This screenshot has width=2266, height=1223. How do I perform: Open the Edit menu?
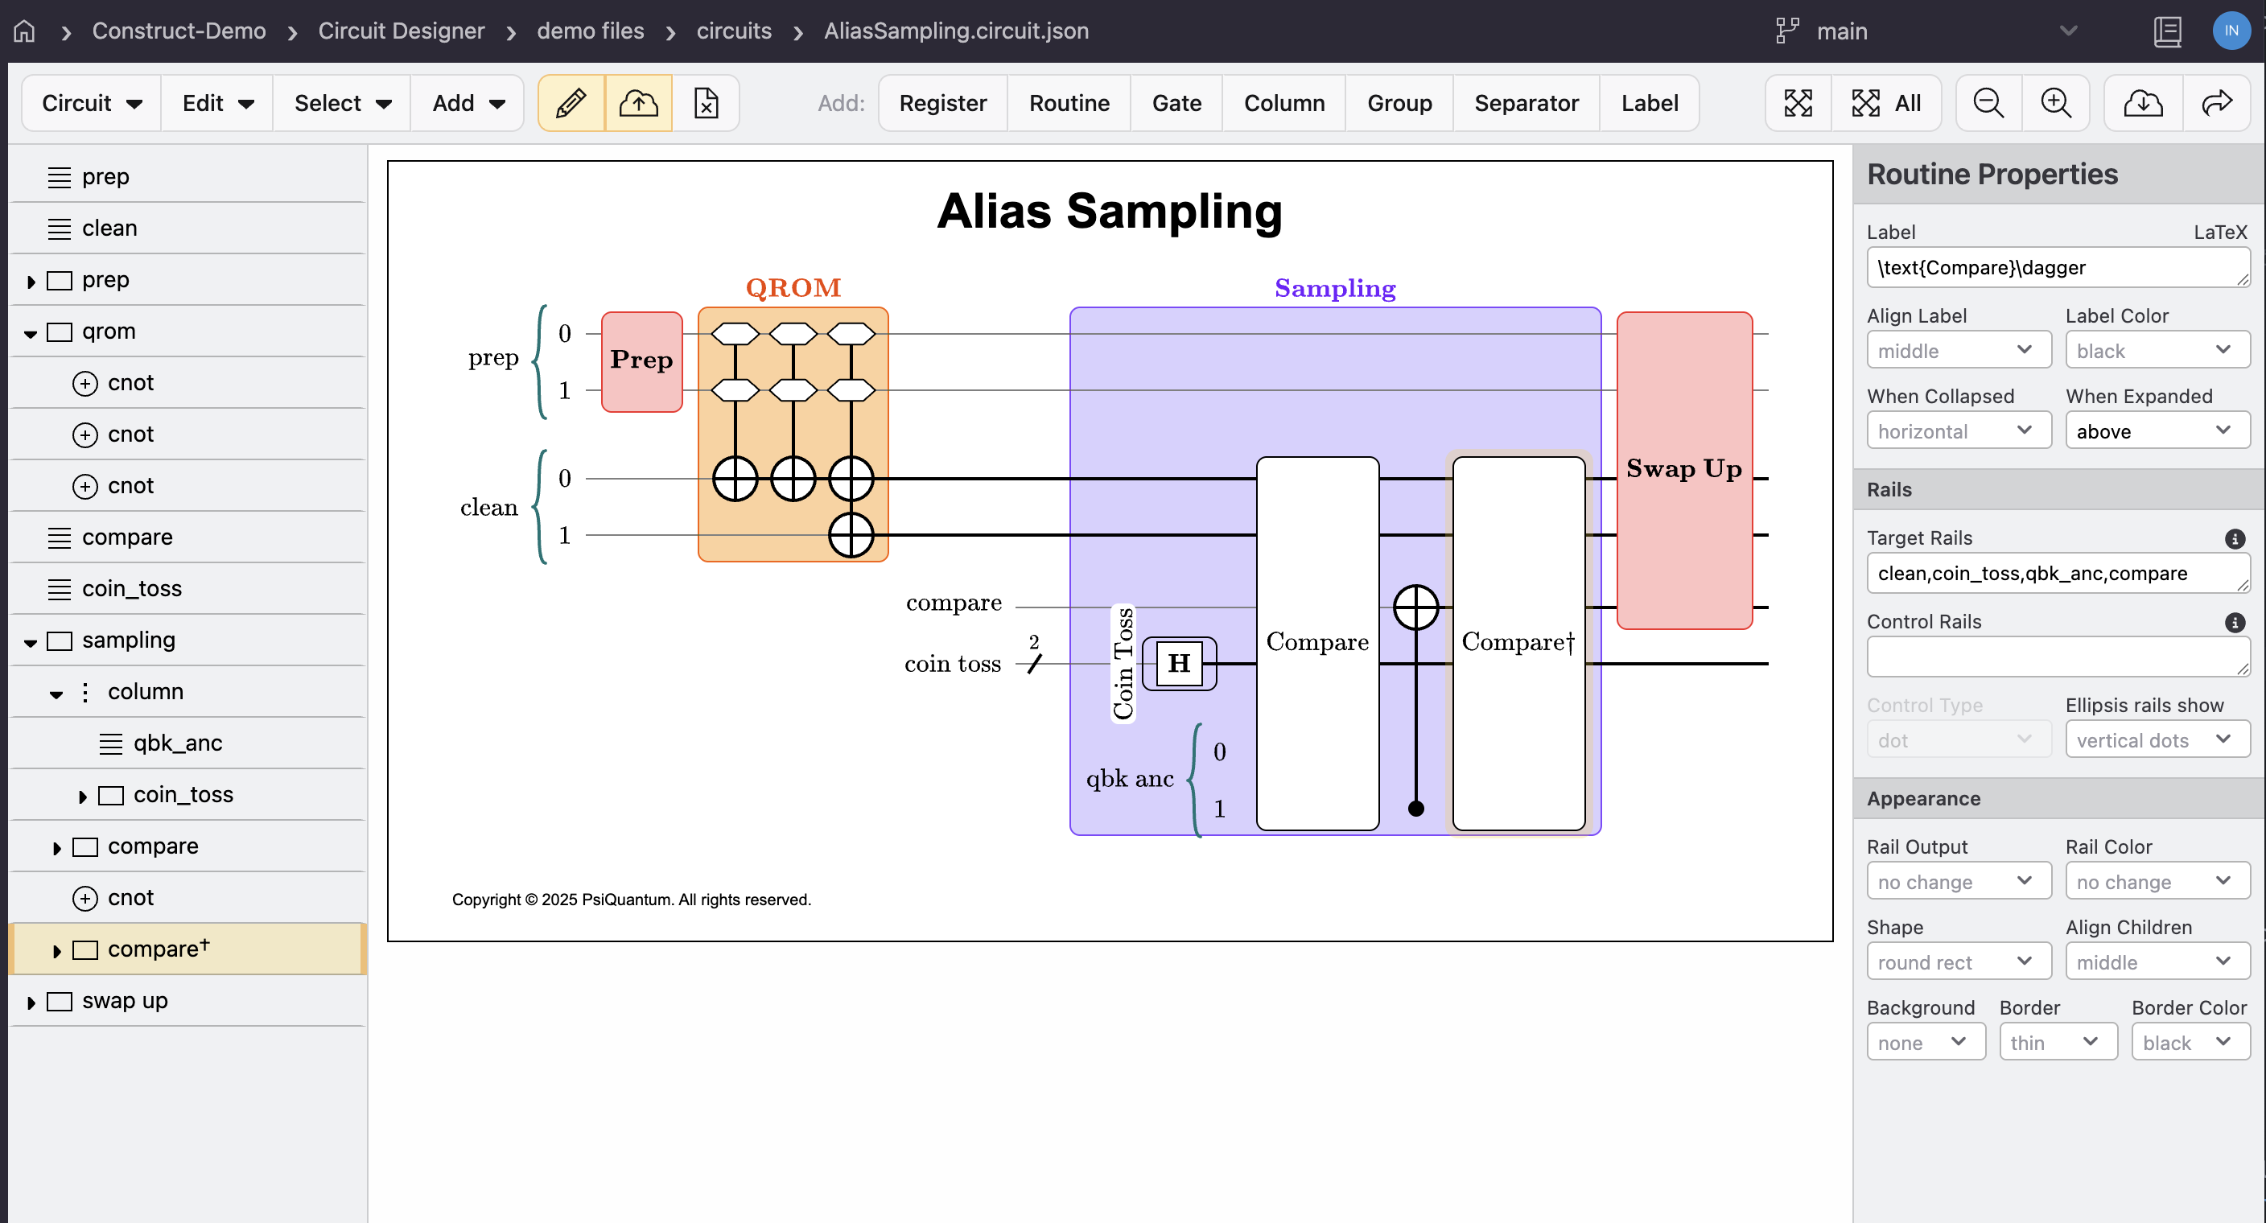pyautogui.click(x=217, y=103)
